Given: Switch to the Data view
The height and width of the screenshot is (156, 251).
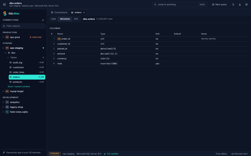Looking at the screenshot, I should pos(53,19).
